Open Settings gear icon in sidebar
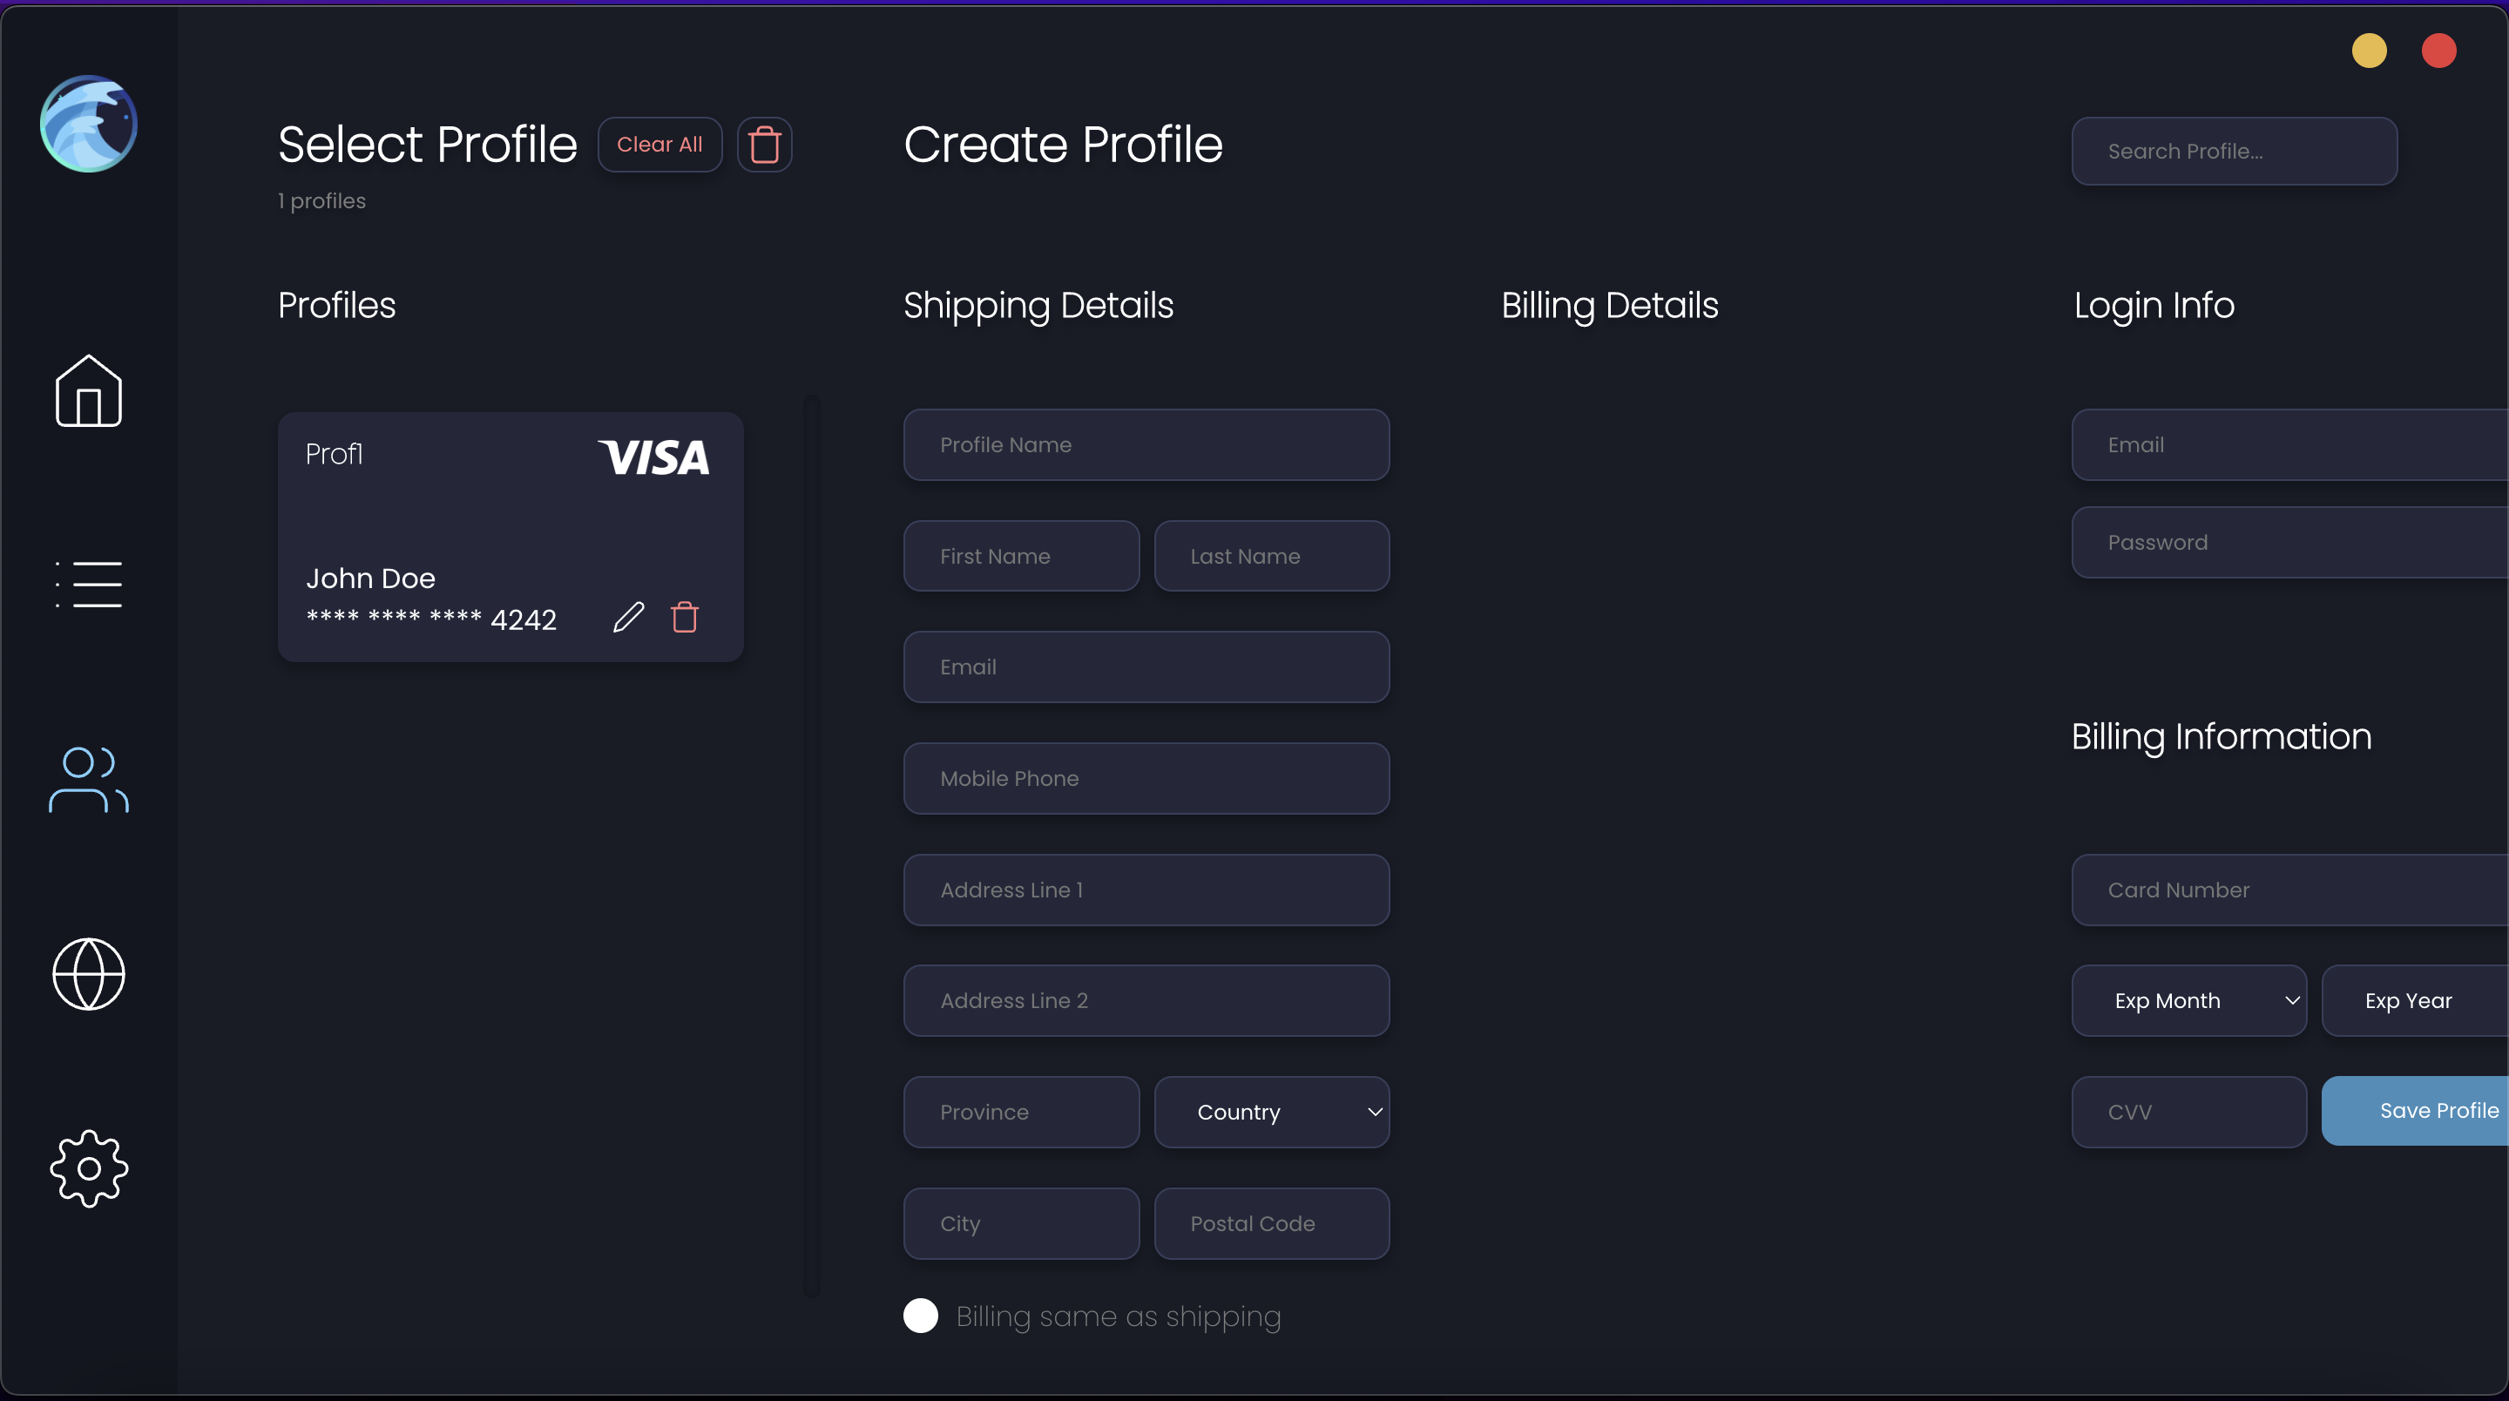 (89, 1168)
